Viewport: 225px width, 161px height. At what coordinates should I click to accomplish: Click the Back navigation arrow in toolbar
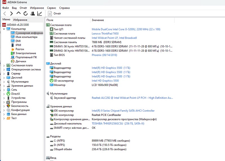(5, 13)
